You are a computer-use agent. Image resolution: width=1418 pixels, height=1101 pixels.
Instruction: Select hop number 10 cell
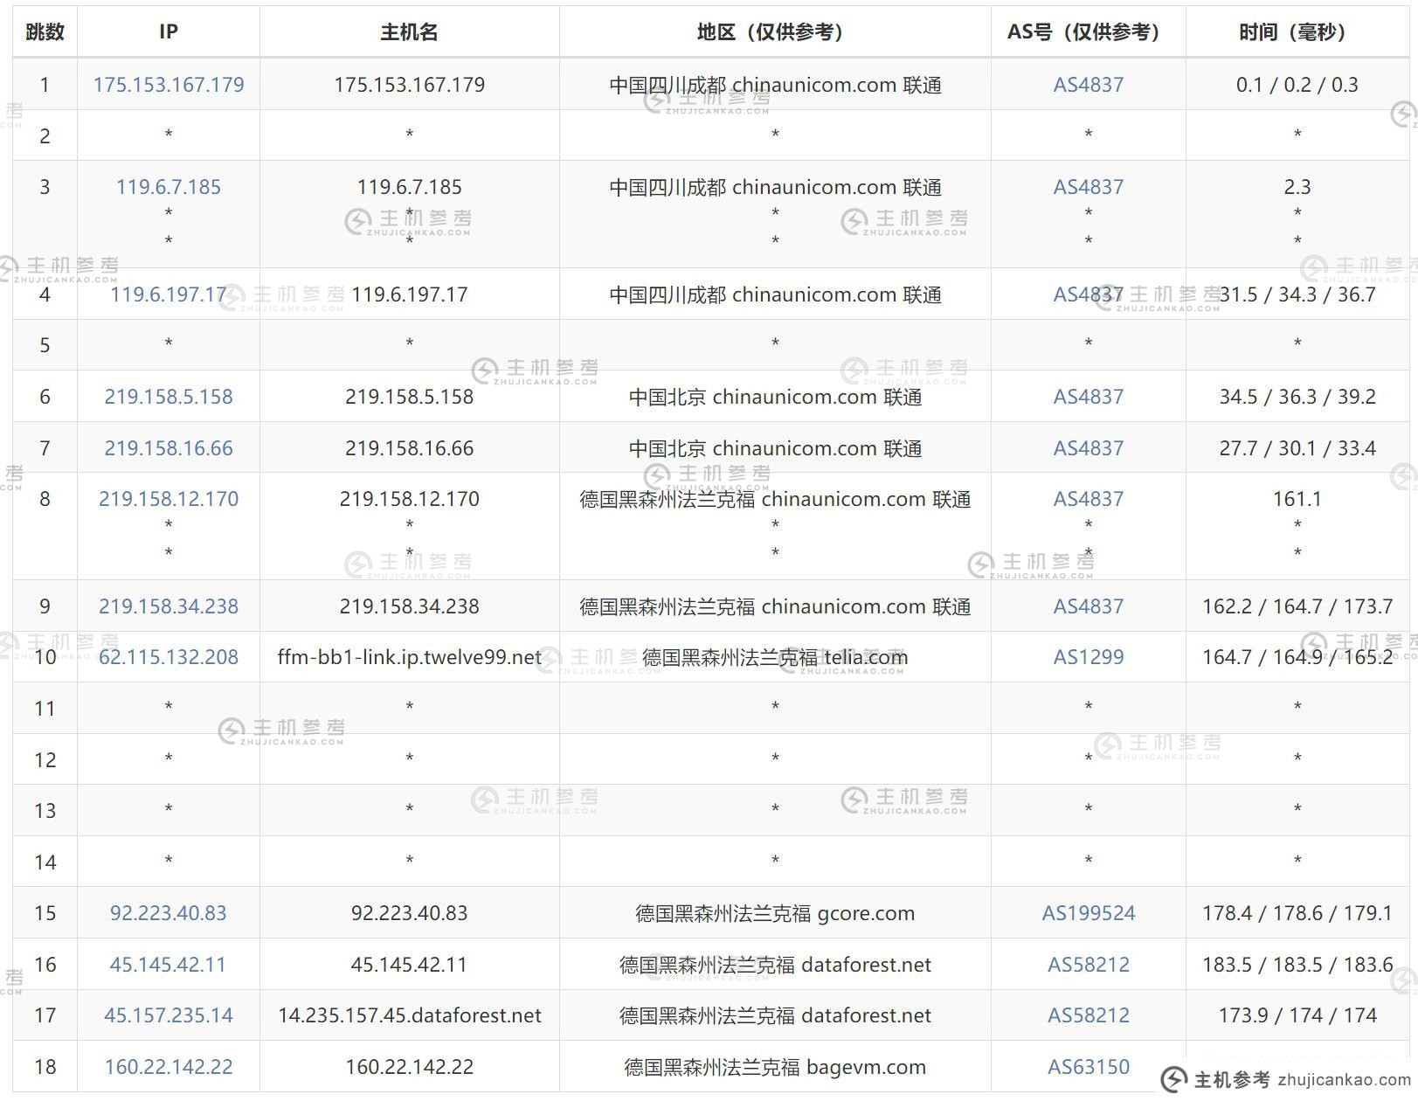tap(45, 657)
